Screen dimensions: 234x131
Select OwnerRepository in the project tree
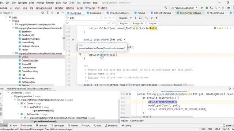(x=30, y=71)
